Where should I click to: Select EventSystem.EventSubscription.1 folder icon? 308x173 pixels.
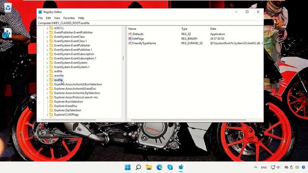(51, 58)
